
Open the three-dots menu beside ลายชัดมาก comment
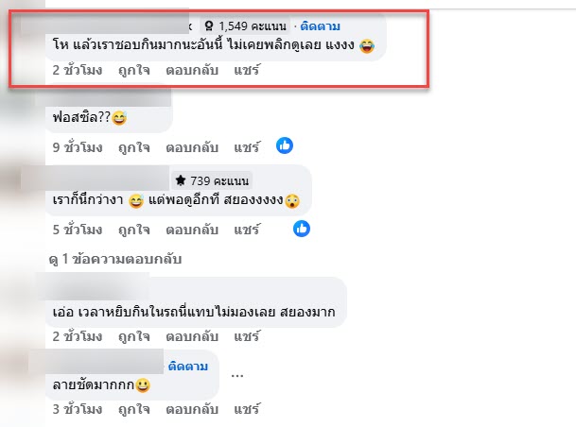tap(237, 375)
